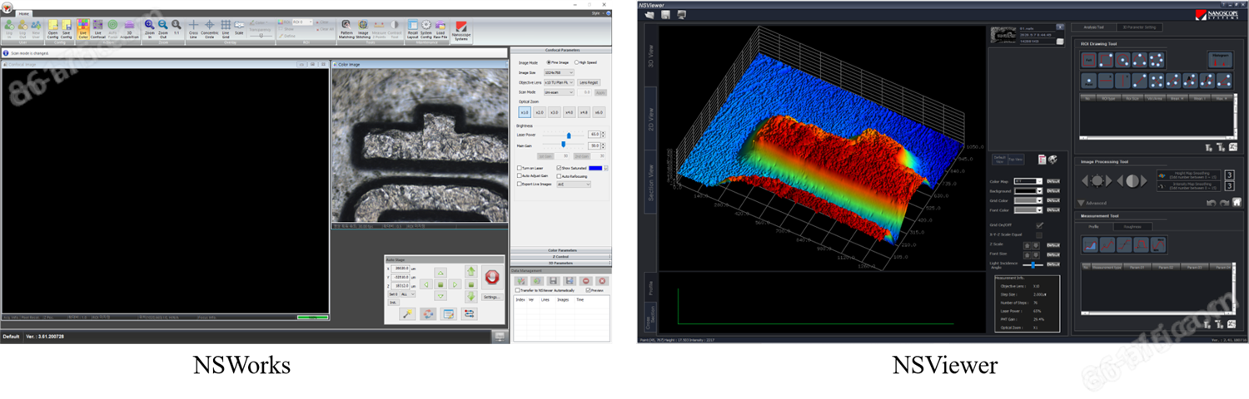Image resolution: width=1249 pixels, height=399 pixels.
Task: Open Scan Mode dropdown
Action: [559, 92]
